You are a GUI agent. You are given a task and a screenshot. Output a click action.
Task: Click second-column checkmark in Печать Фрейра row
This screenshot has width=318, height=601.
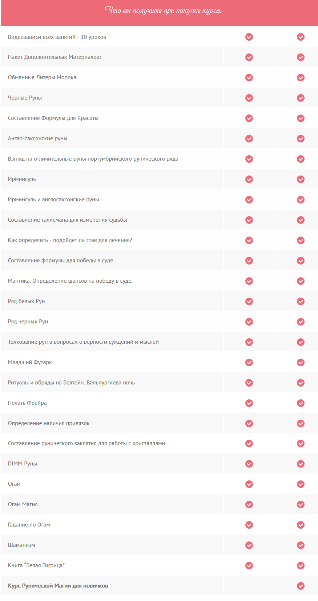(301, 403)
